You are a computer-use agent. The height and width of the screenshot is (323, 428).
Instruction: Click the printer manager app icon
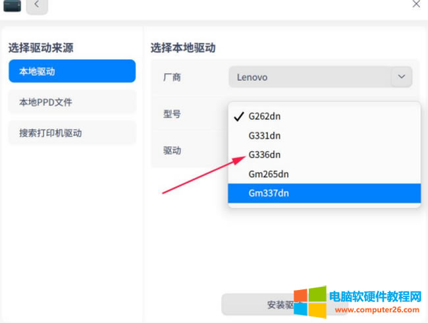click(x=12, y=5)
